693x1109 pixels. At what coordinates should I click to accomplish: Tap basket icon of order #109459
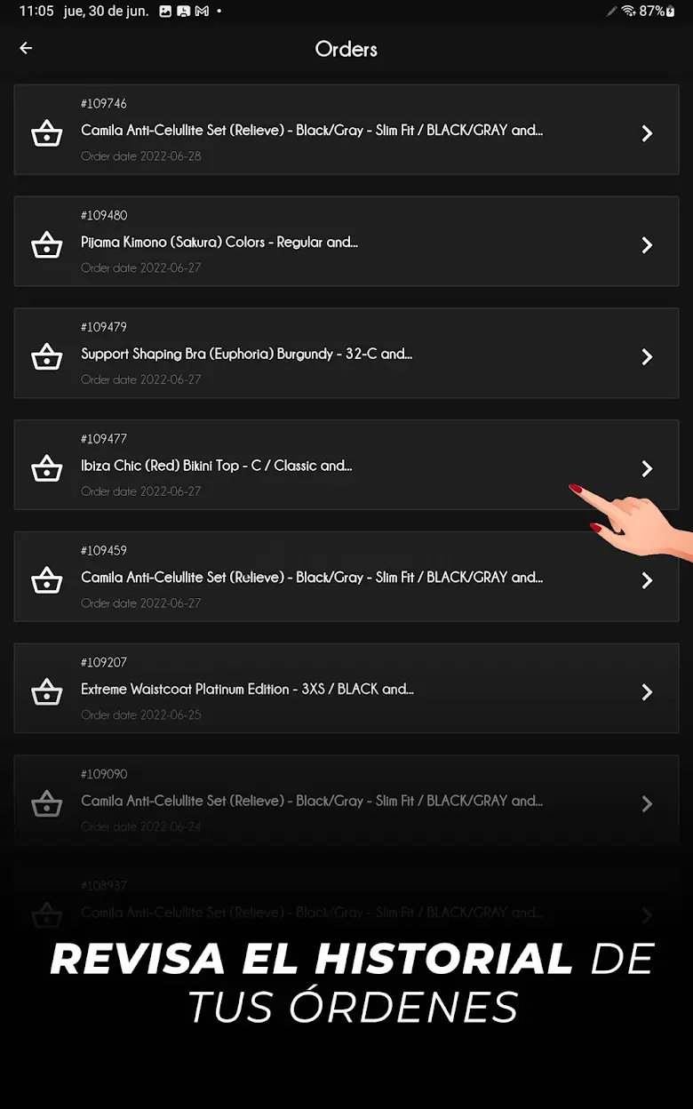pyautogui.click(x=46, y=580)
